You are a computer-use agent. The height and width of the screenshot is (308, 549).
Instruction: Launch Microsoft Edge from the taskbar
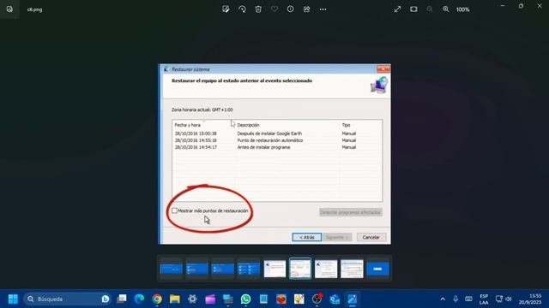(139, 299)
